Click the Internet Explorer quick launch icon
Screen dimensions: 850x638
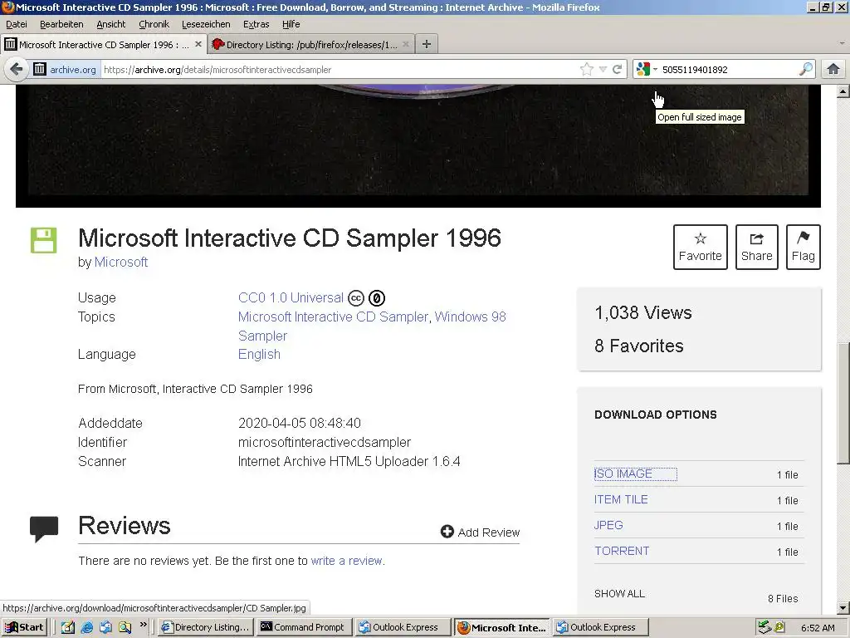86,627
